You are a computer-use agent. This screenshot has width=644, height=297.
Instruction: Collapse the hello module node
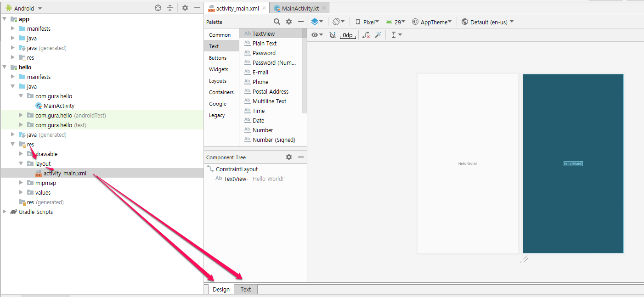tap(5, 67)
